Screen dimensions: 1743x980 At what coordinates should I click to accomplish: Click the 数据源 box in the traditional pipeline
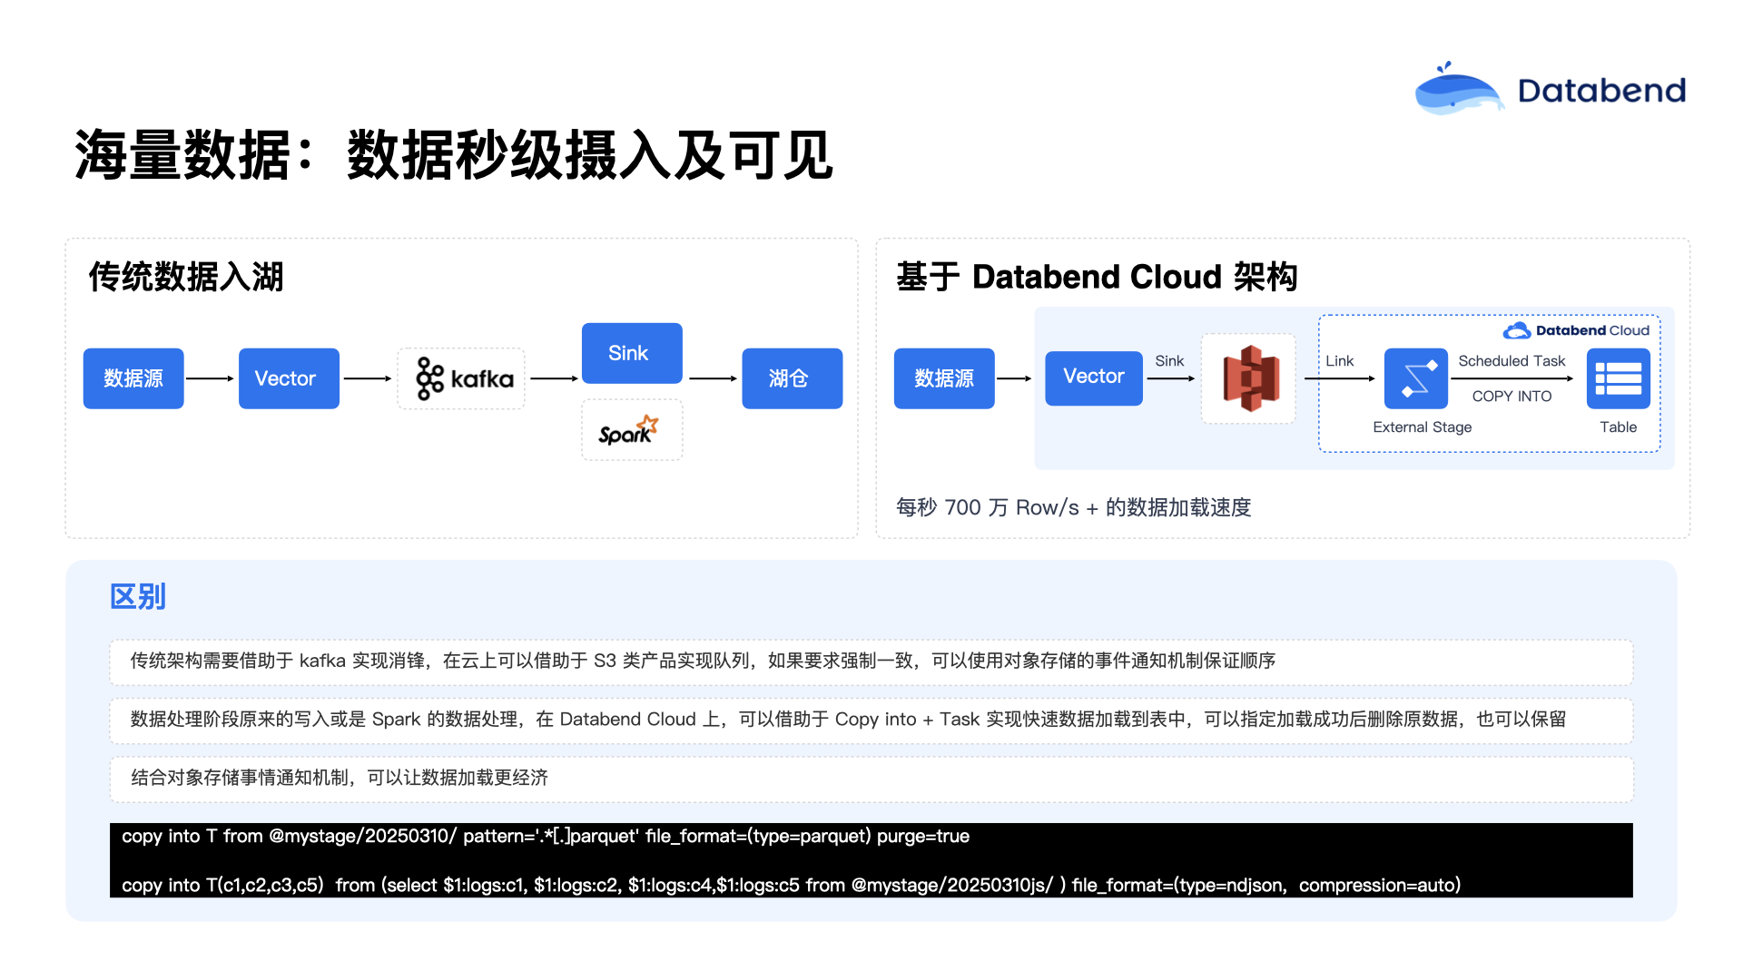(x=133, y=378)
